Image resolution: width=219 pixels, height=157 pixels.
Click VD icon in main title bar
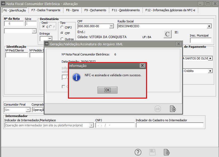(3, 3)
